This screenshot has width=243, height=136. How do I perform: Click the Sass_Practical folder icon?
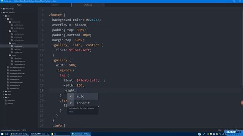point(4,12)
